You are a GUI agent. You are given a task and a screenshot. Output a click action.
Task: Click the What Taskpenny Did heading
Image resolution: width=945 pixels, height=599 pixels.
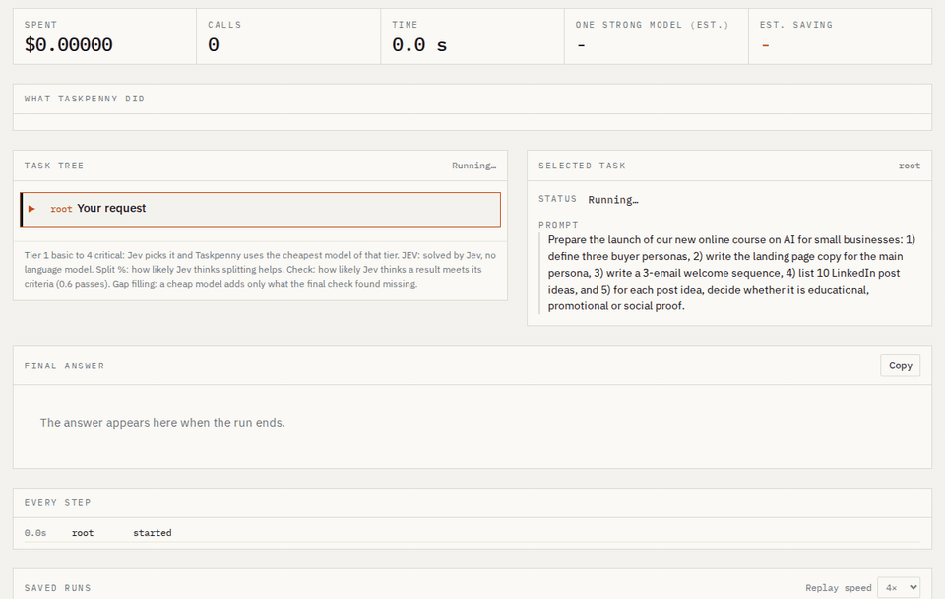[85, 99]
